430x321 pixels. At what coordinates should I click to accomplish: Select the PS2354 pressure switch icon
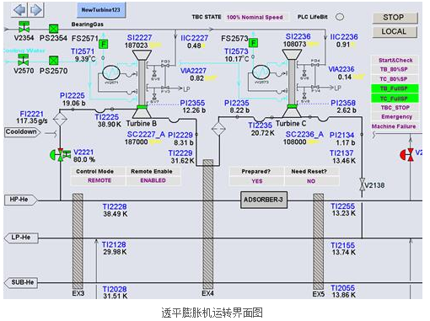[x=53, y=29]
